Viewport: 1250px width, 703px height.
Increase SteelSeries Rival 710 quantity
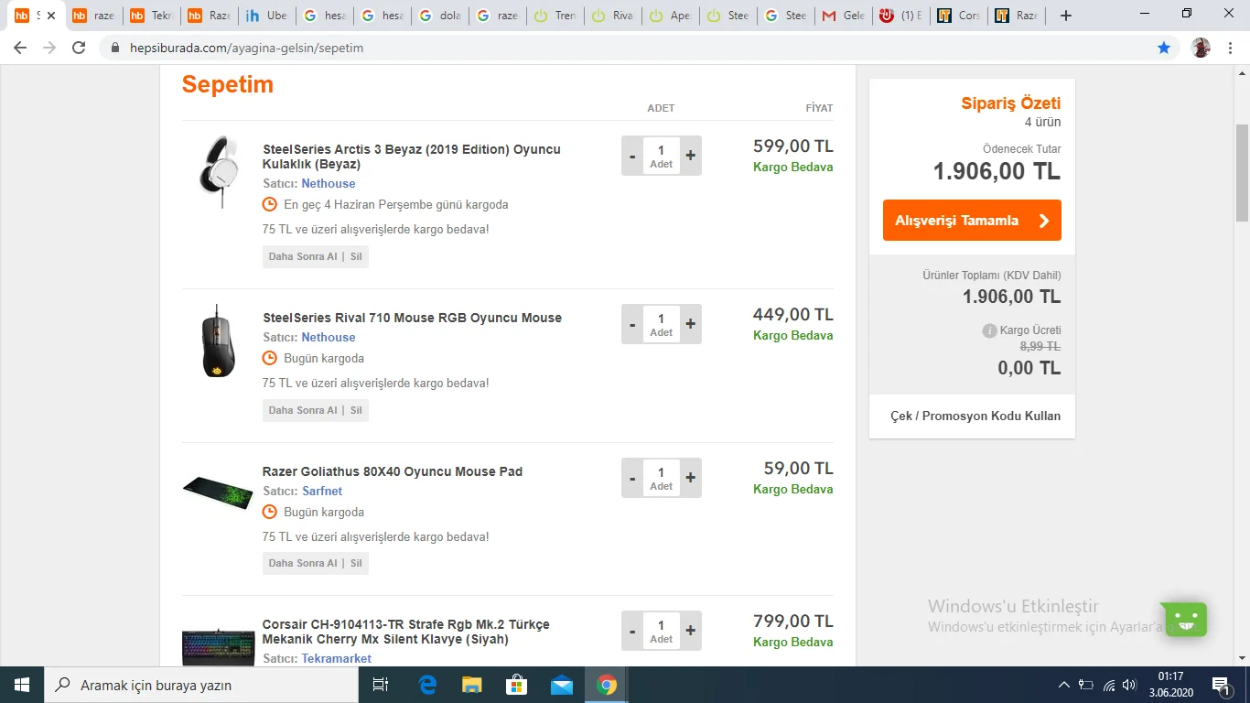tap(691, 324)
